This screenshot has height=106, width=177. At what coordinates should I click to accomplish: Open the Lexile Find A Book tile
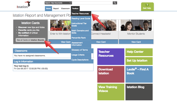(139, 74)
